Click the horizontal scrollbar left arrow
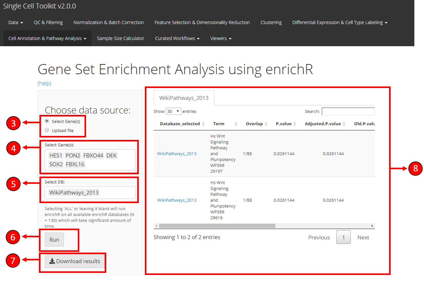 tap(156, 226)
